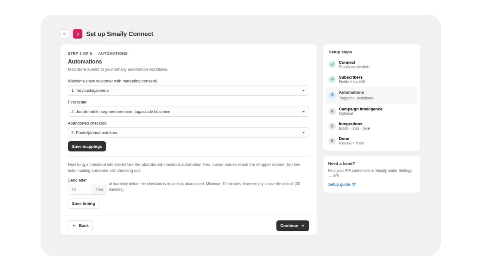Click the Connect step green checkmark icon
Viewport: 481px width, 270px height.
(332, 64)
